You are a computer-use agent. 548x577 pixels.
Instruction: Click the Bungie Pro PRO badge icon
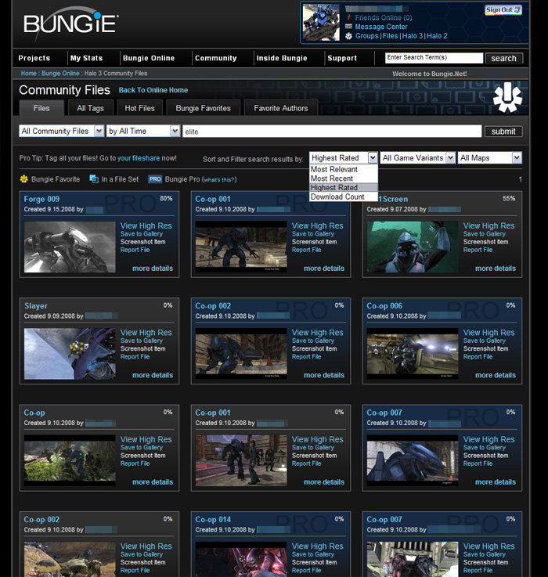(155, 179)
